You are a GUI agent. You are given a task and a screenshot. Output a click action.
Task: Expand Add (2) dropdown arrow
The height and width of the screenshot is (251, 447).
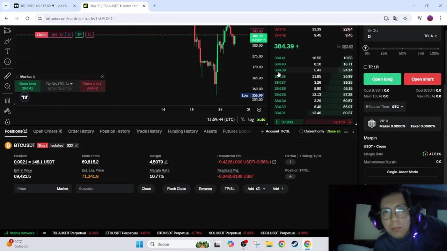[264, 189]
